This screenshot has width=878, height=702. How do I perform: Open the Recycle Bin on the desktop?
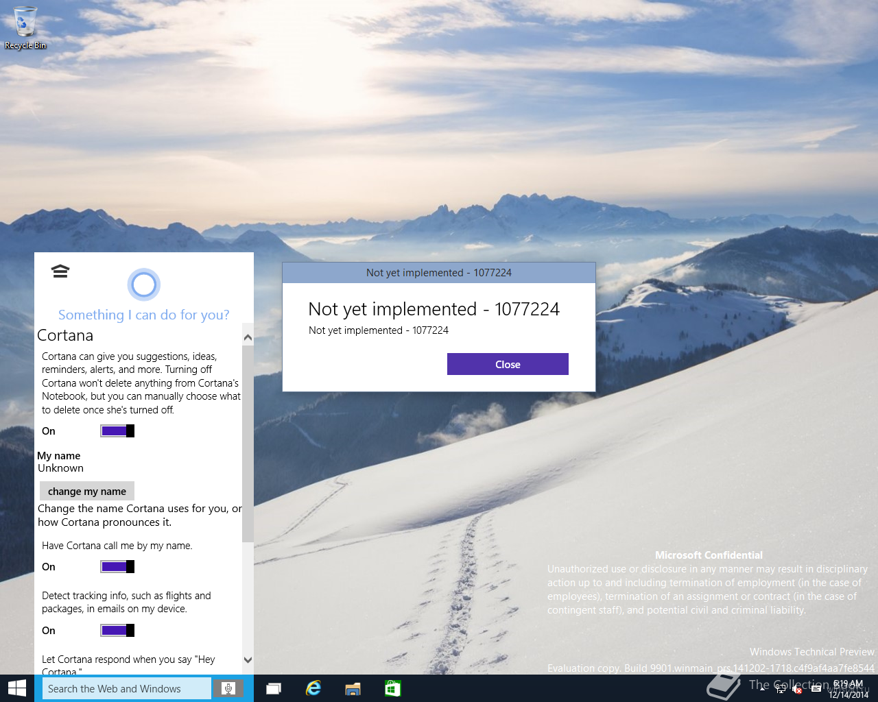[25, 27]
